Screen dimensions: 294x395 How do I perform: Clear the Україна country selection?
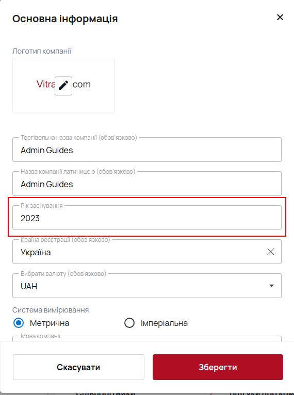tap(271, 252)
